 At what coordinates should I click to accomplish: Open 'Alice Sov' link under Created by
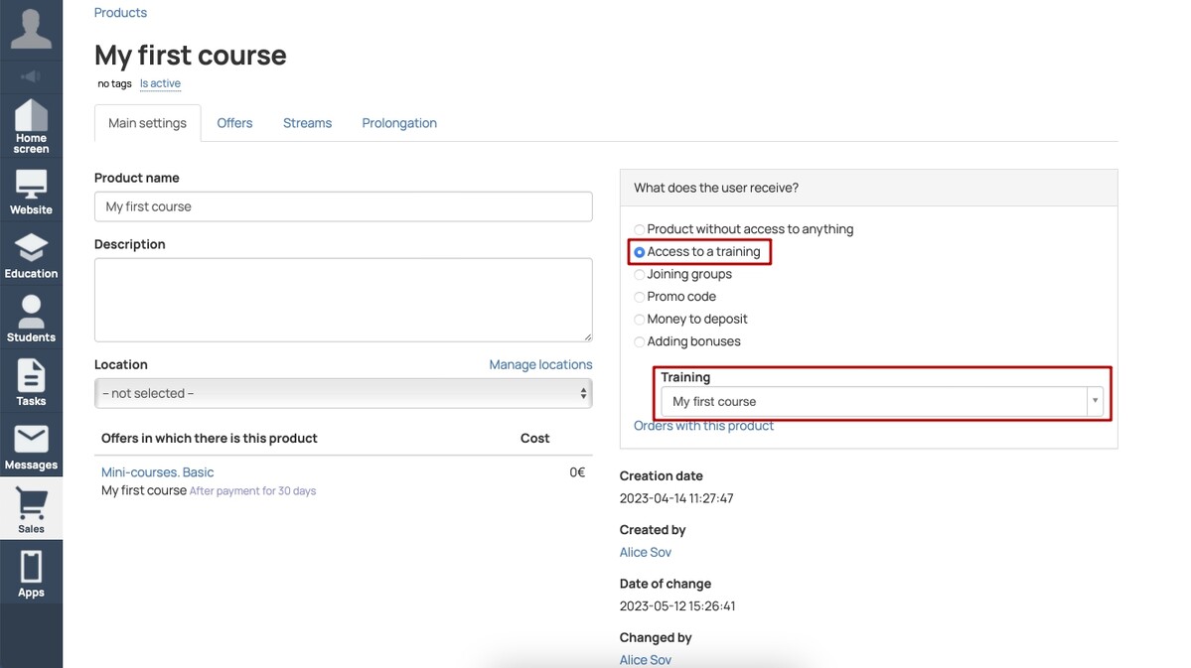646,553
